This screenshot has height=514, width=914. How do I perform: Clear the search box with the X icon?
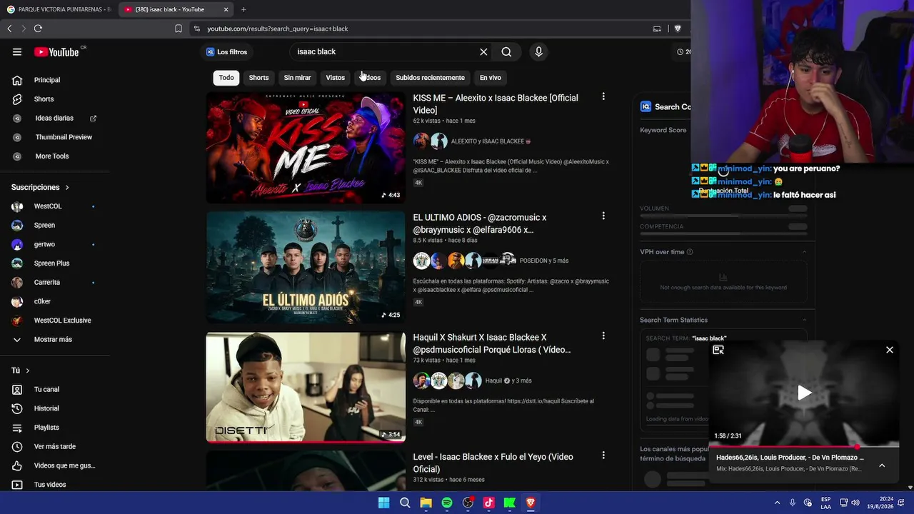[483, 51]
